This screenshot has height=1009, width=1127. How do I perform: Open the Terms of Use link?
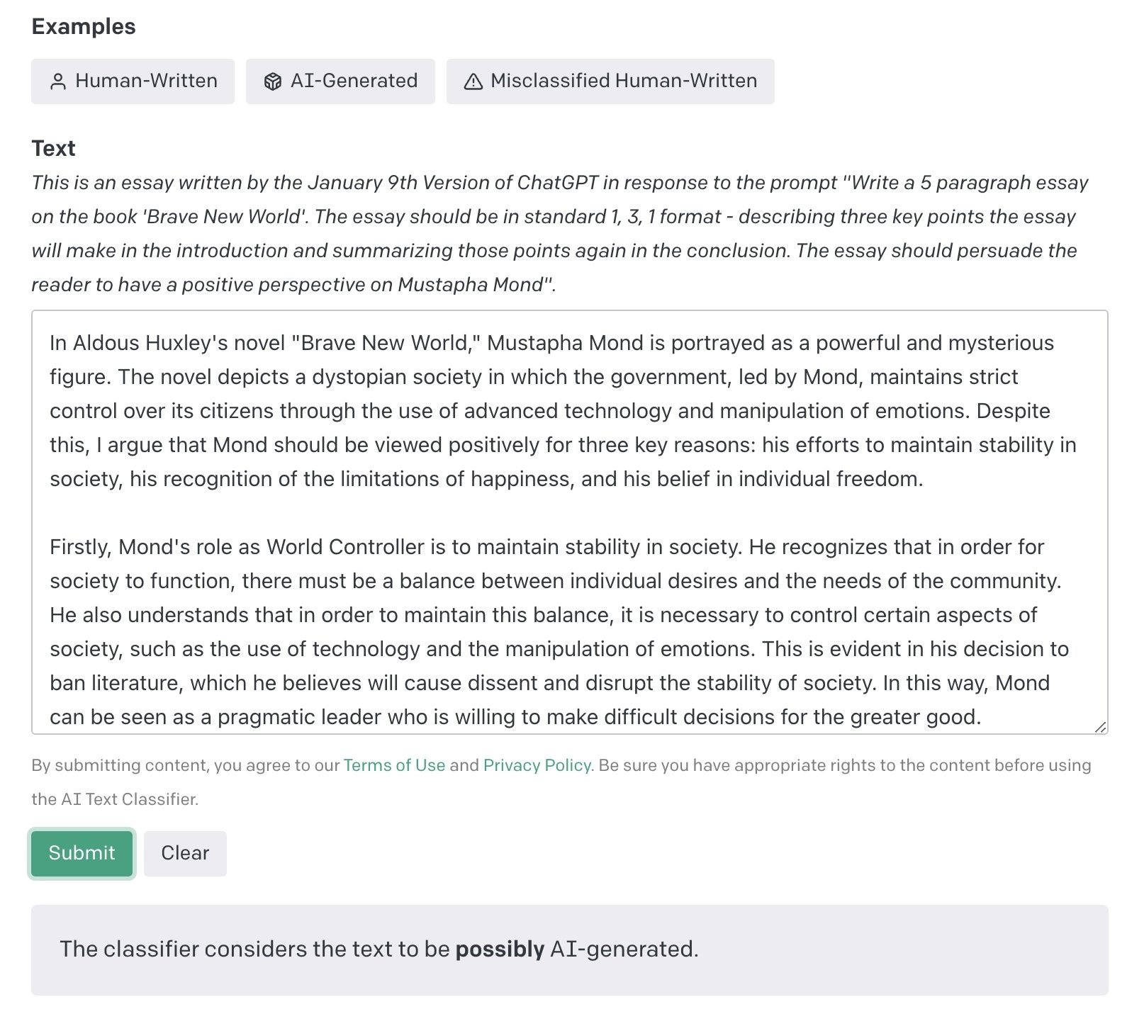pos(394,765)
